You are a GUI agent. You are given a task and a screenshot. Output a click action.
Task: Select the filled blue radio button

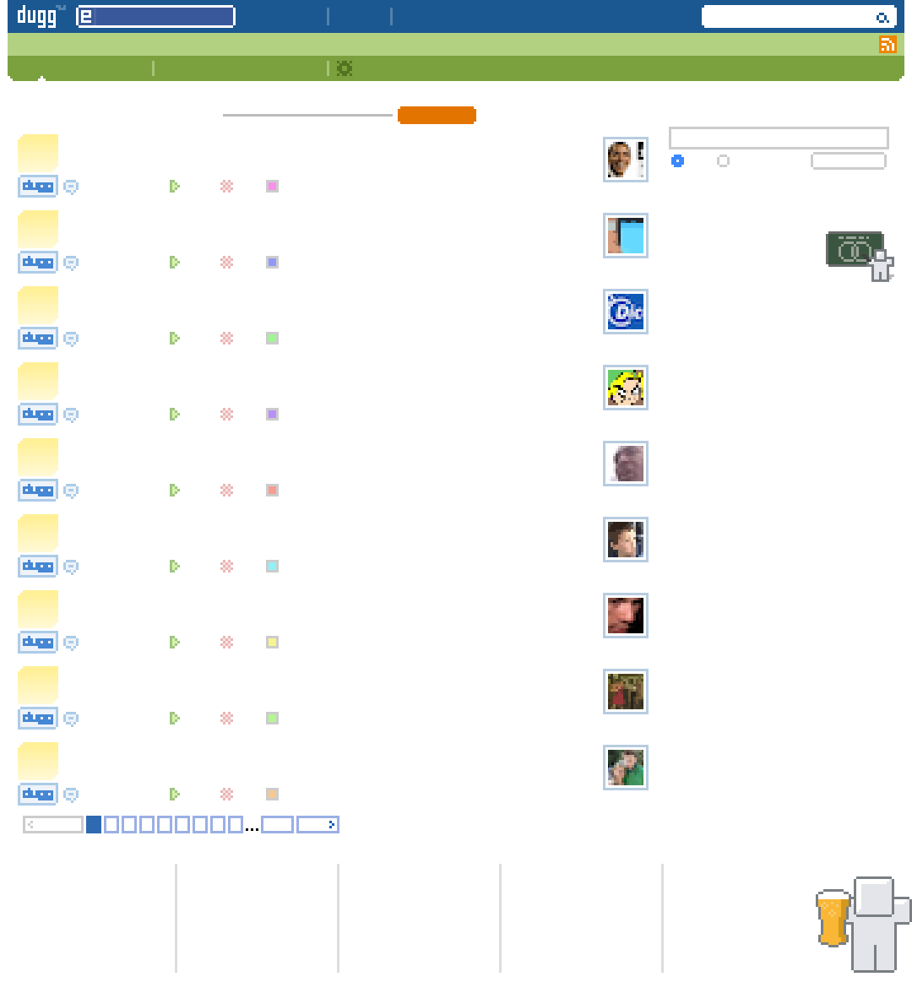click(x=677, y=160)
